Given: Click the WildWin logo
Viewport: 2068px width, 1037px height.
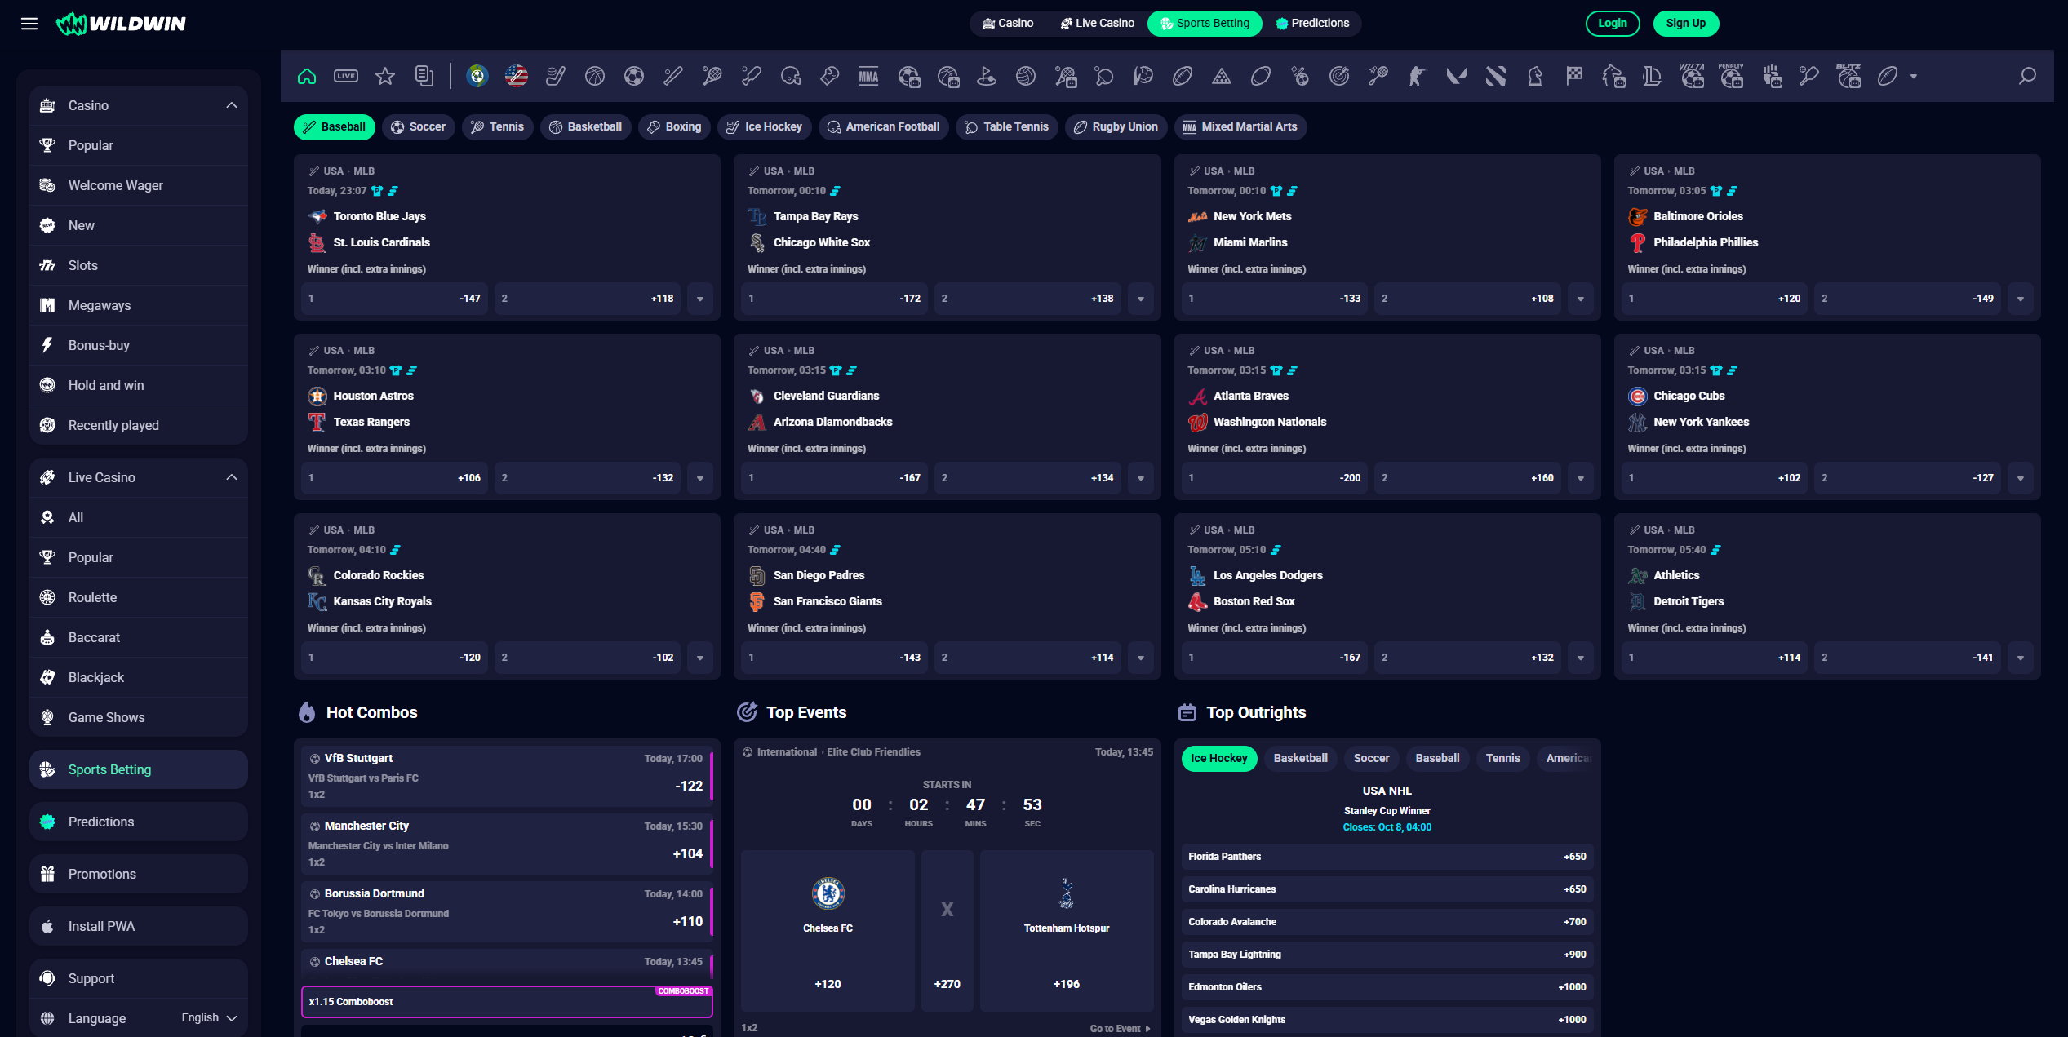Looking at the screenshot, I should coord(121,24).
